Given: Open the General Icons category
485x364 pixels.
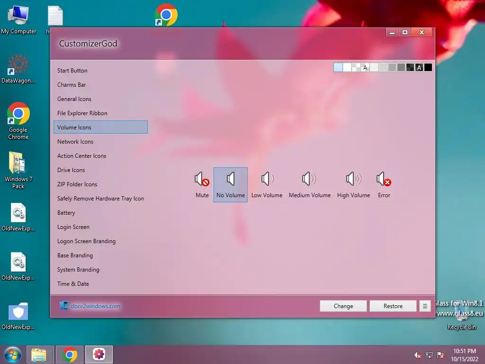Looking at the screenshot, I should 100,99.
